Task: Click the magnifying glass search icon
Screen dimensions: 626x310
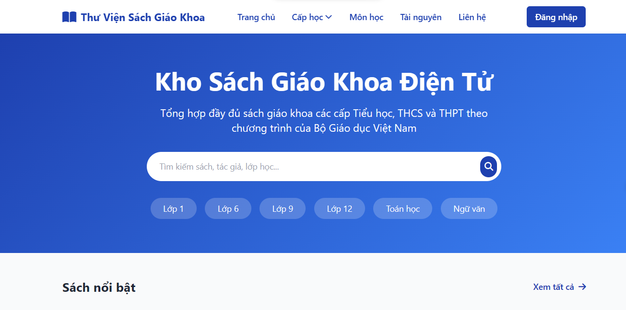Action: 488,167
